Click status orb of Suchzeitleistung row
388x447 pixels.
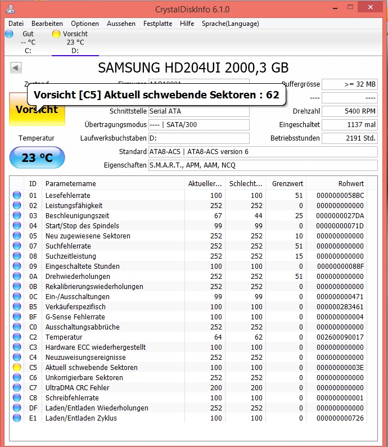[17, 256]
